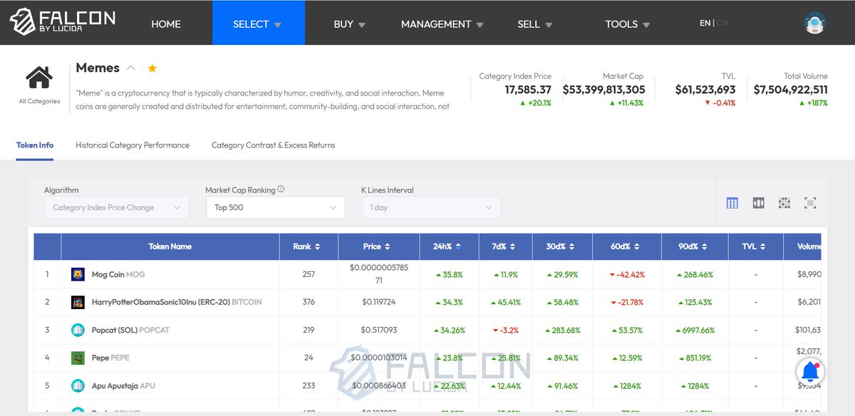855x416 pixels.
Task: Toggle the Memes favorite star
Action: coord(152,68)
